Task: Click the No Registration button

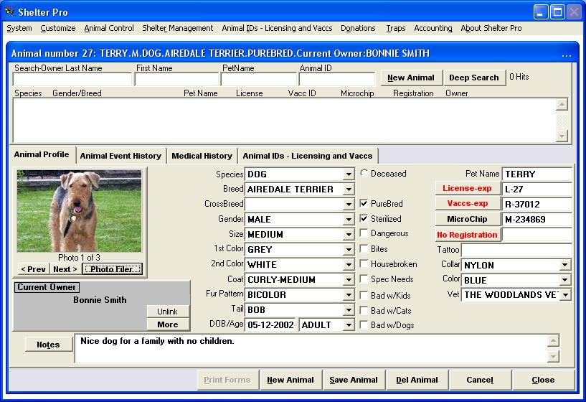Action: point(467,235)
